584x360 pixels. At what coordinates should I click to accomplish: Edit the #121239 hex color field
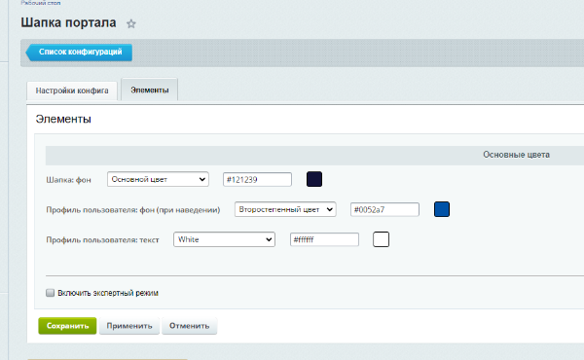click(257, 180)
